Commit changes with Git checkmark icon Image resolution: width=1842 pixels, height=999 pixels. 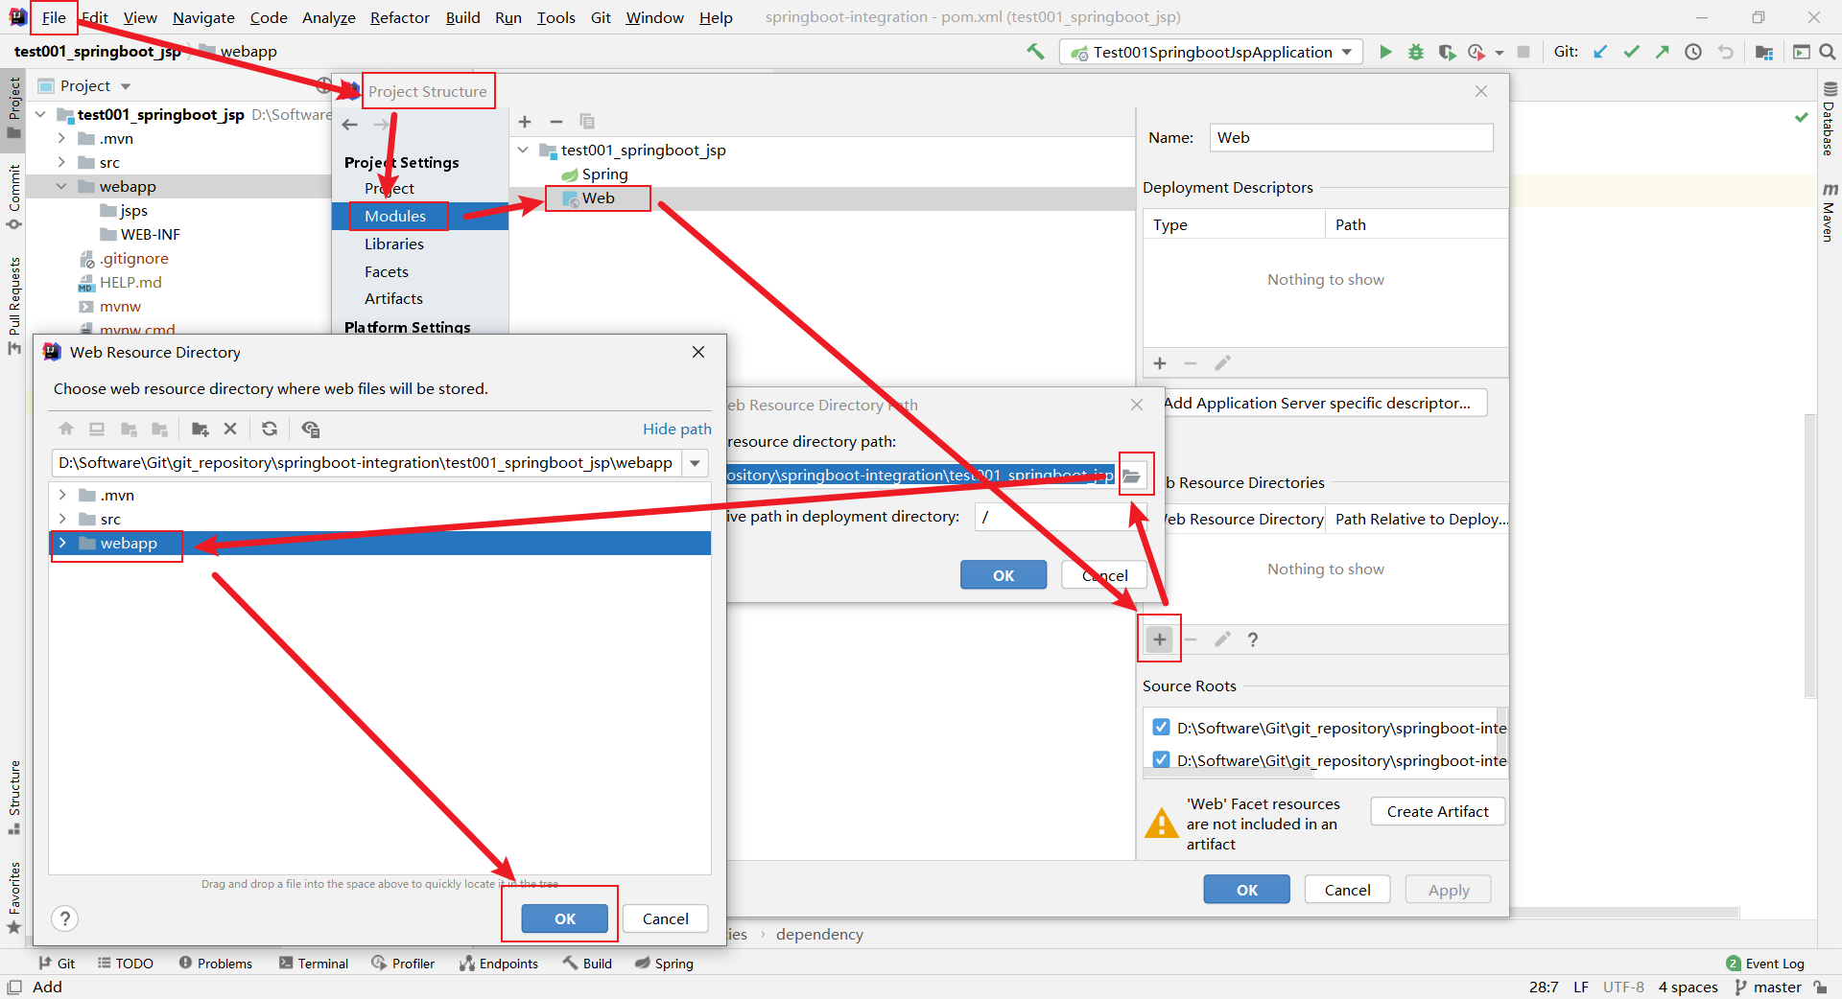(x=1631, y=52)
